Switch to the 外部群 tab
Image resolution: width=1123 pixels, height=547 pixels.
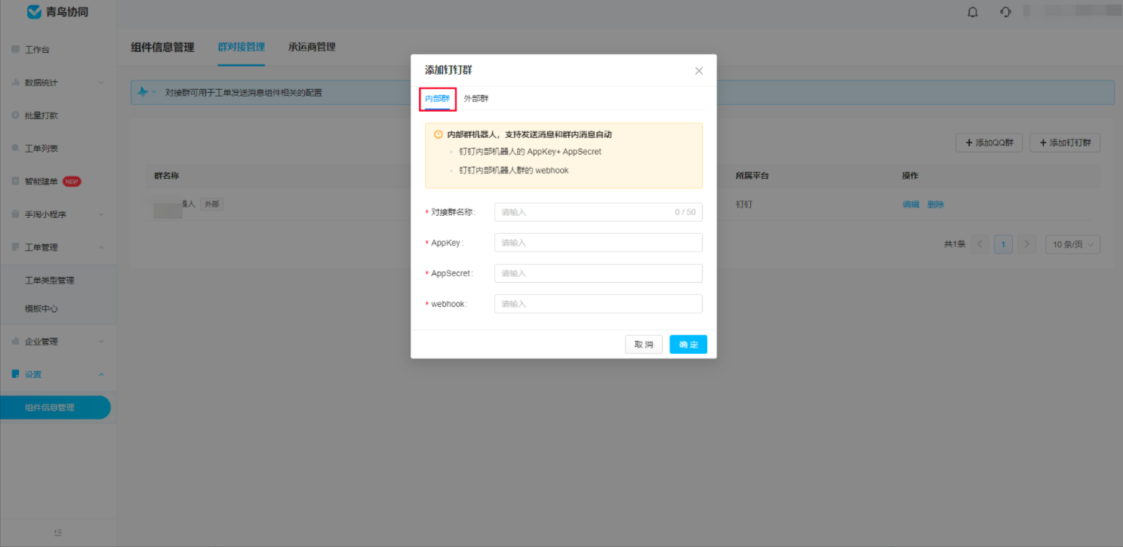[476, 99]
